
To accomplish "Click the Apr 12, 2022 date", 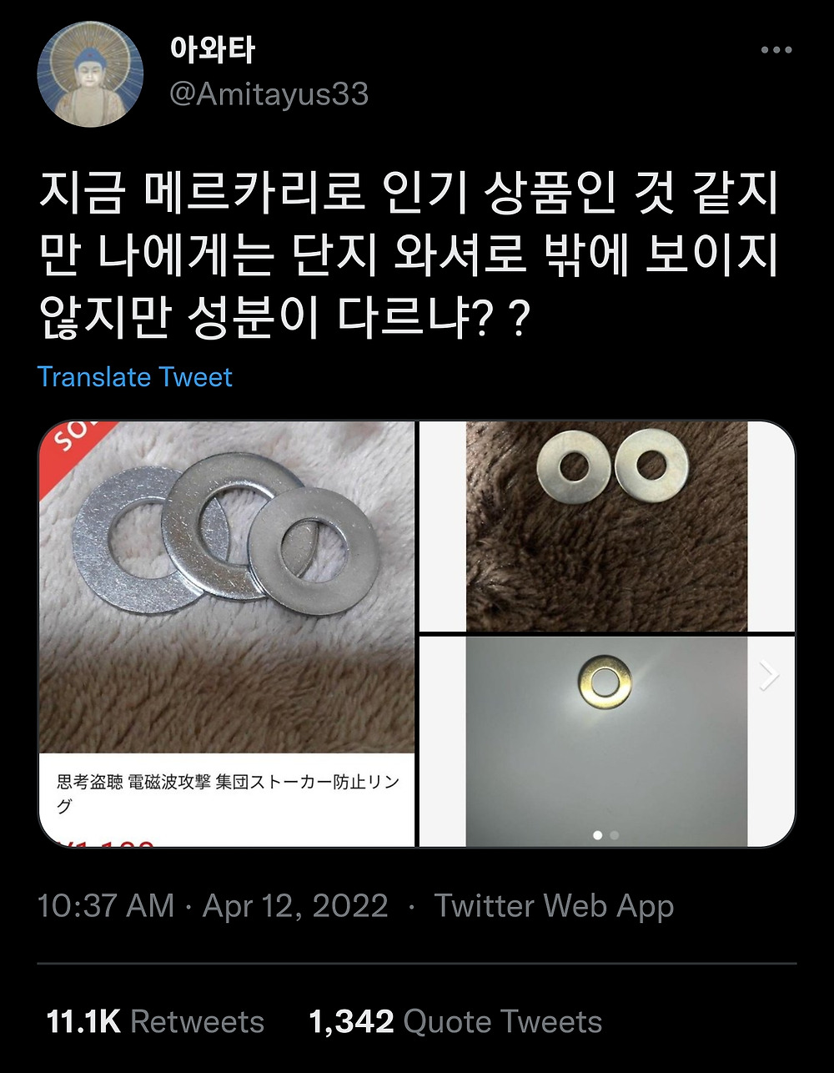I will (295, 906).
